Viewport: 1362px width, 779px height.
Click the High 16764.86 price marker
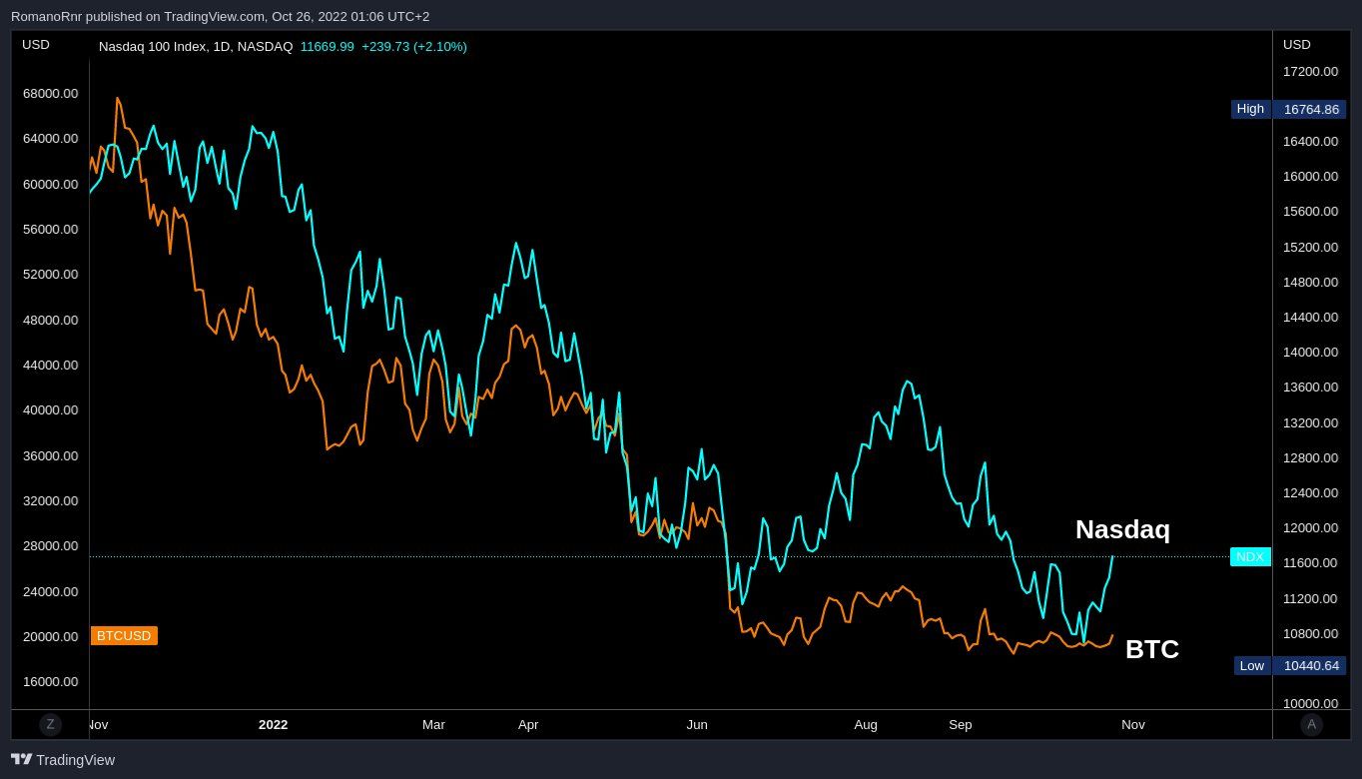pos(1289,109)
